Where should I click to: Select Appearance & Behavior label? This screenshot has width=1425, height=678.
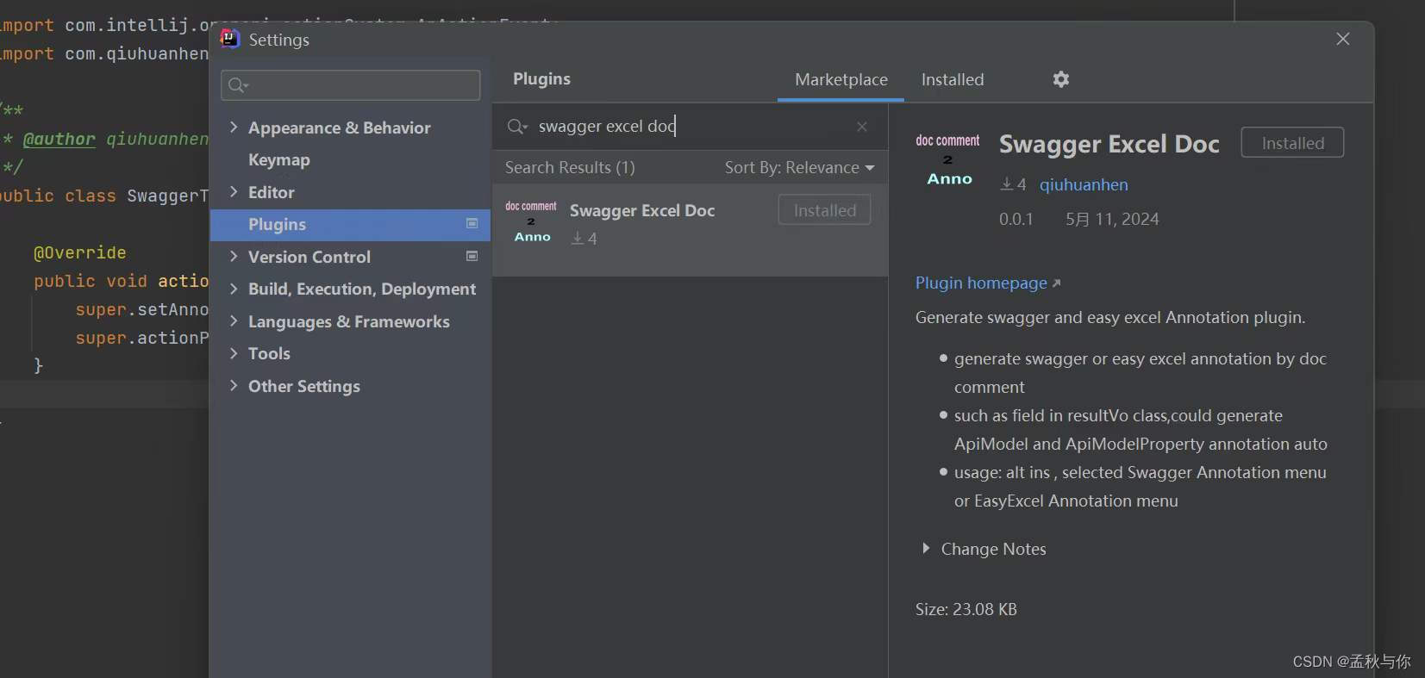[340, 128]
